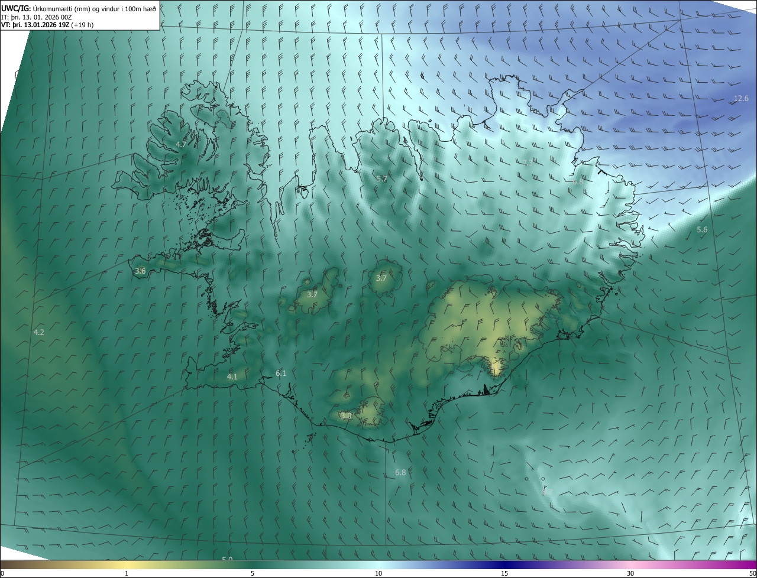Click the 4.2 value over the western ocean
The height and width of the screenshot is (578, 757).
coord(39,332)
